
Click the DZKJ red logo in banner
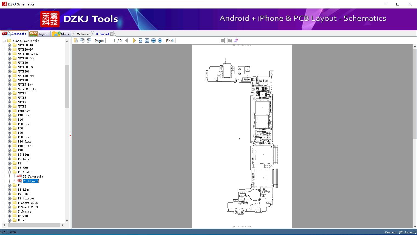50,19
